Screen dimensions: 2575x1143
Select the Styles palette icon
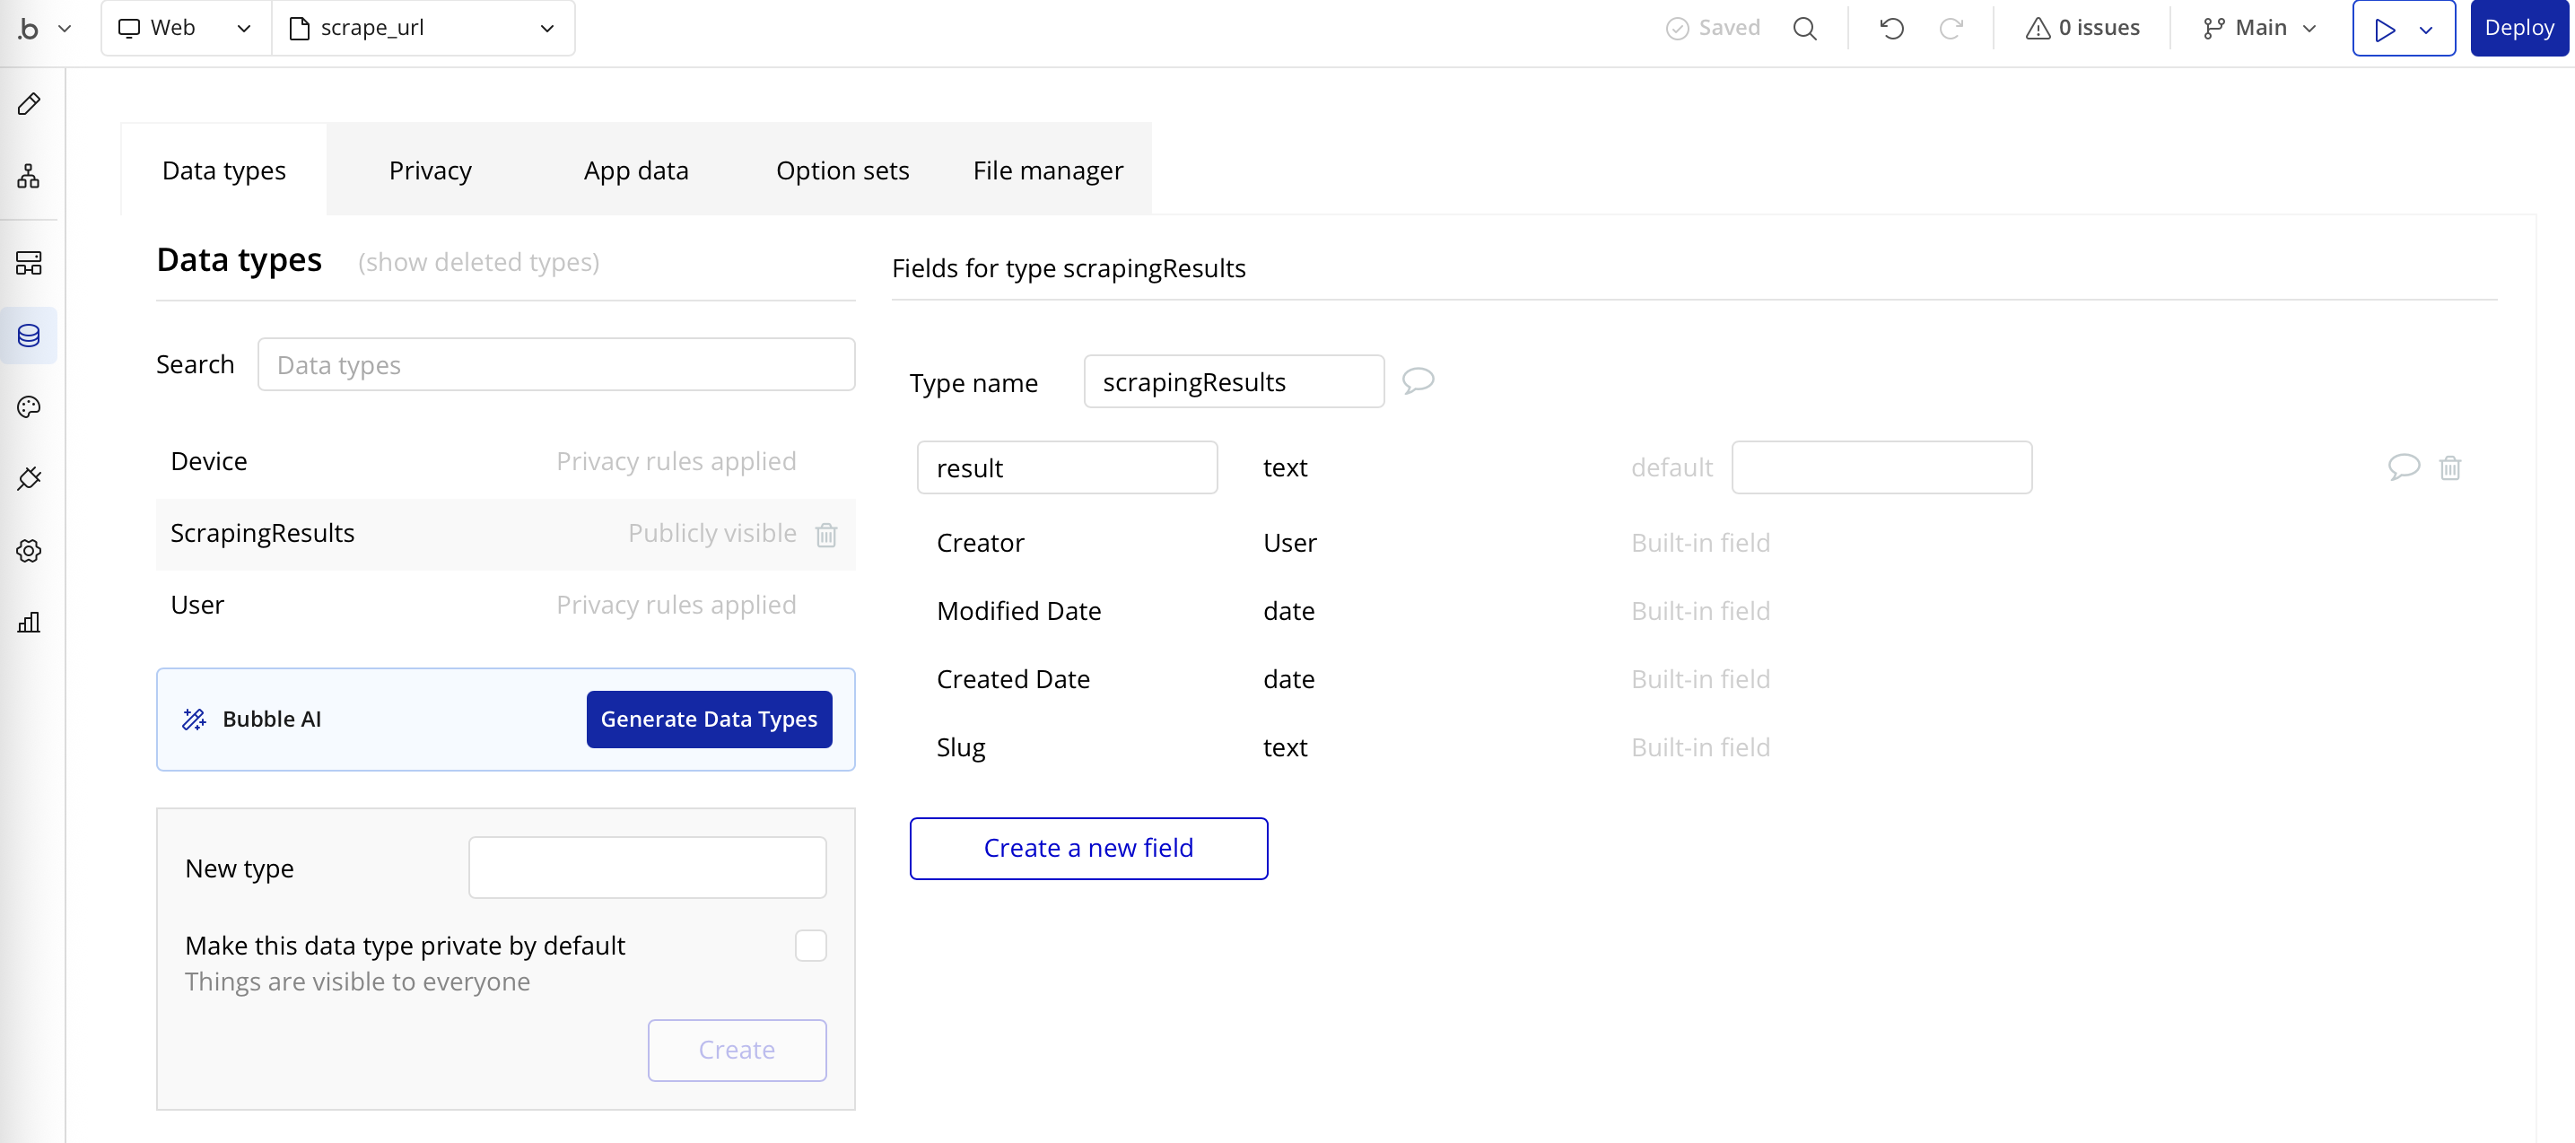coord(29,406)
